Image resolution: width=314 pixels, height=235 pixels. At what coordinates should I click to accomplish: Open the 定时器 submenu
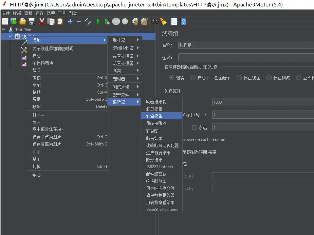[x=124, y=78]
